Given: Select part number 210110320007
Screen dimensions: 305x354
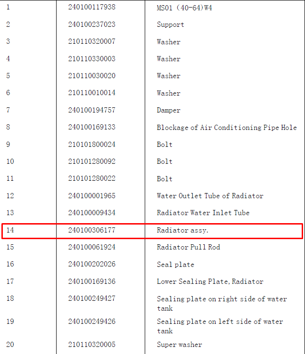Looking at the screenshot, I should (92, 41).
